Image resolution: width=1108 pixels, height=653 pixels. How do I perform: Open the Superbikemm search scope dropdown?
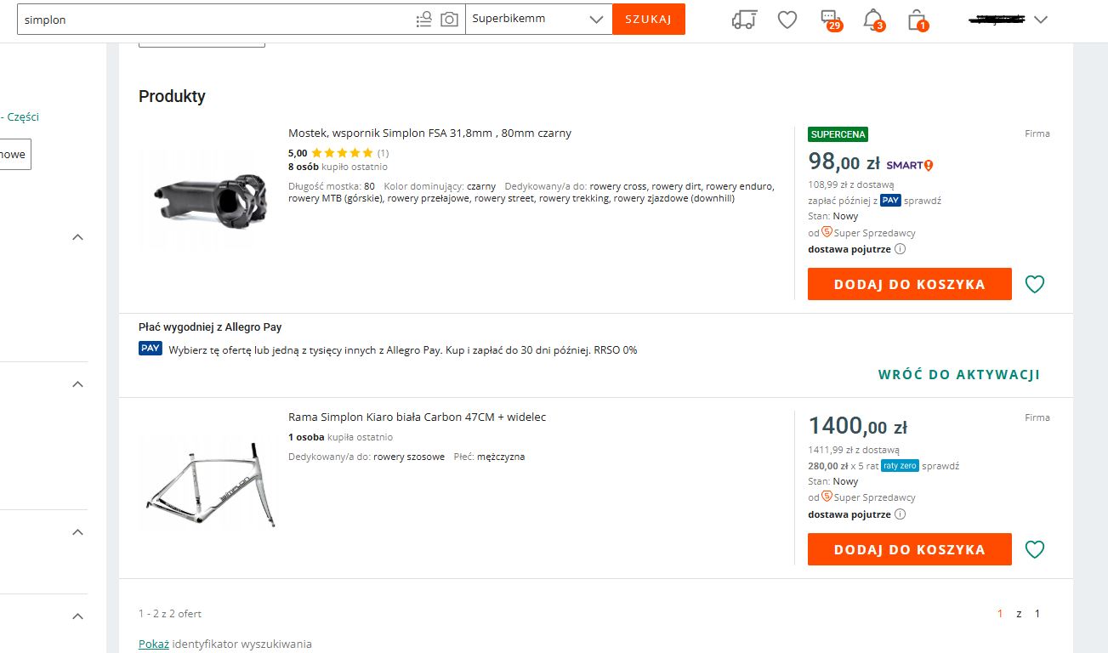[x=538, y=19]
